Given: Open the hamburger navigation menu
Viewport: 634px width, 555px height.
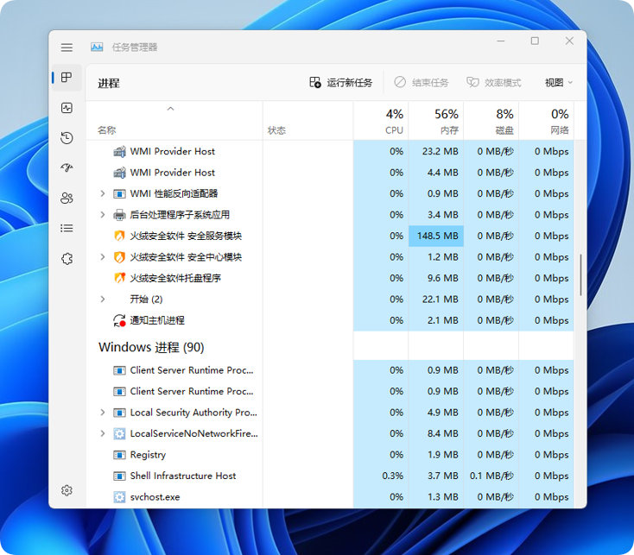Looking at the screenshot, I should pyautogui.click(x=67, y=47).
